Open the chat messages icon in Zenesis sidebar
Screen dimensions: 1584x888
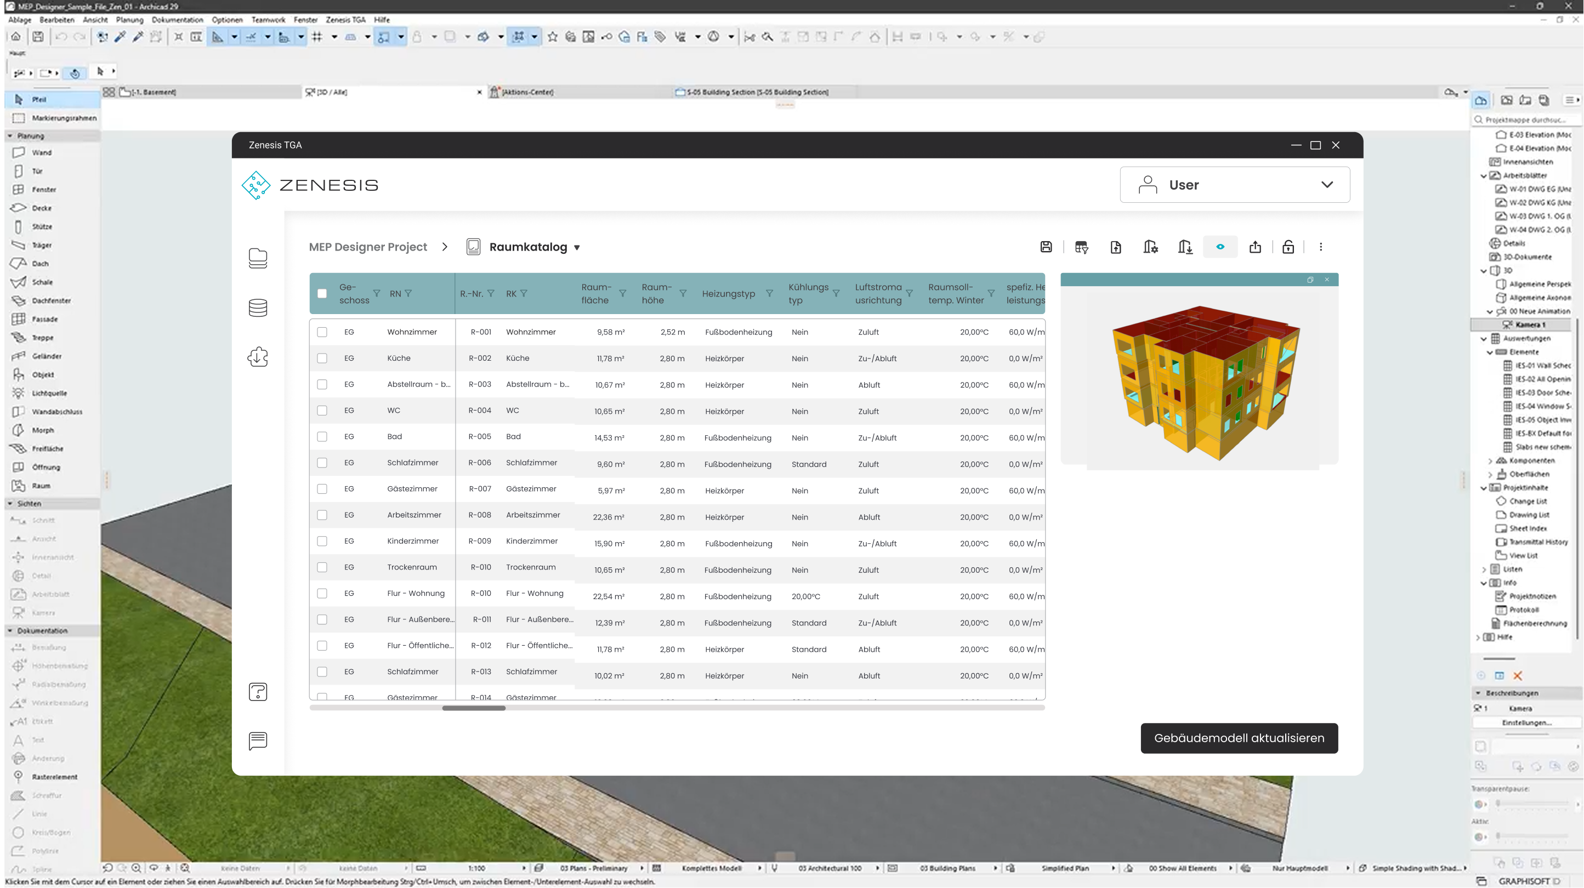point(258,741)
